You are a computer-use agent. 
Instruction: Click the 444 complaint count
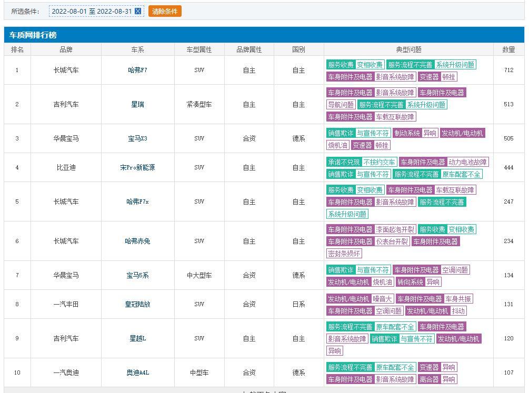[x=508, y=167]
